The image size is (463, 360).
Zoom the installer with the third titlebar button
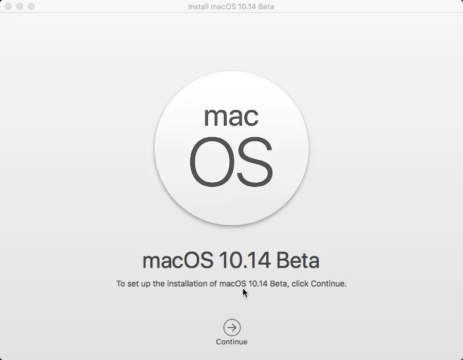coord(31,6)
